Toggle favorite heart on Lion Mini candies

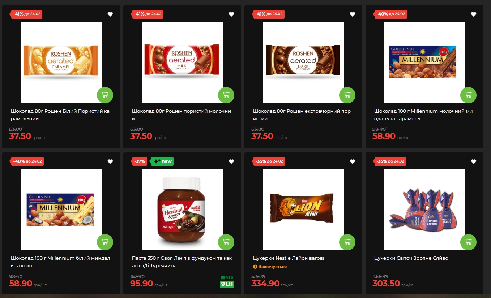353,161
